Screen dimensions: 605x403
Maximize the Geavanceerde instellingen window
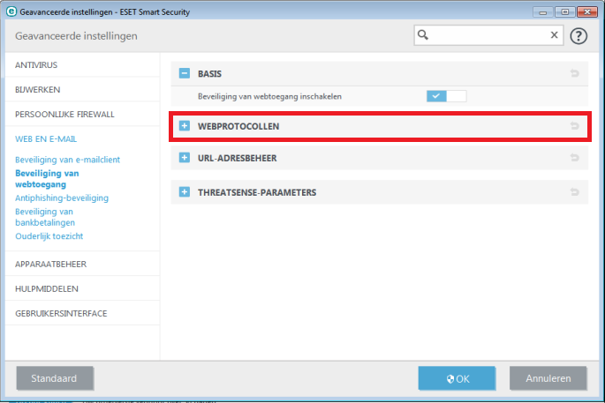point(565,12)
